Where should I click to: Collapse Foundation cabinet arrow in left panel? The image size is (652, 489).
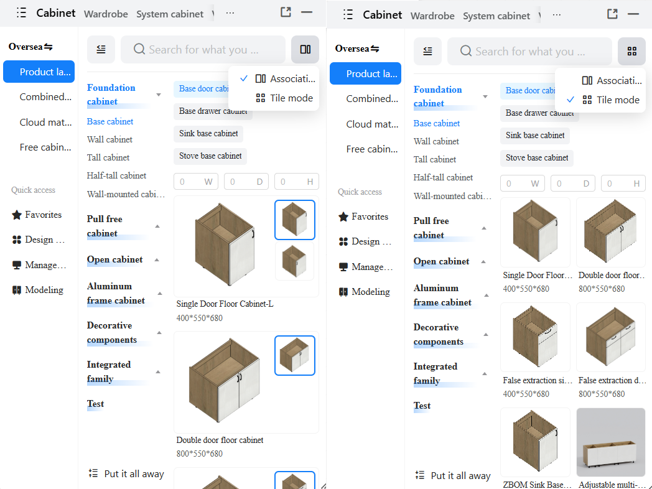click(159, 95)
